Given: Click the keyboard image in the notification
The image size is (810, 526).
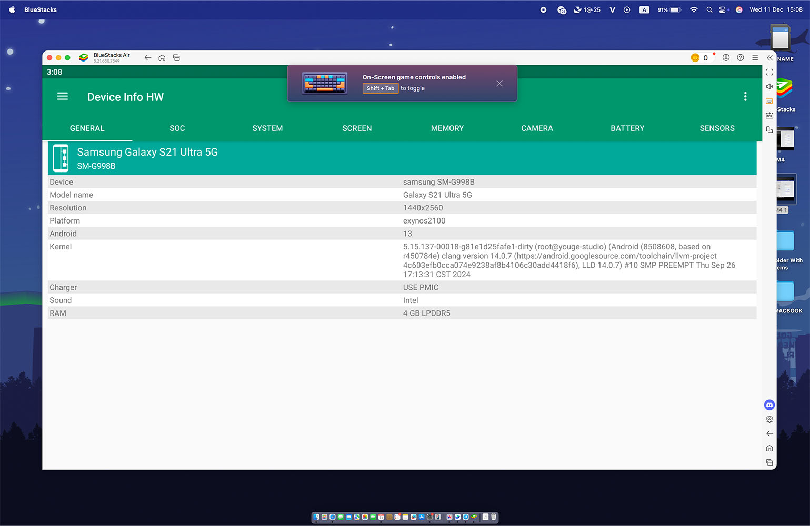Looking at the screenshot, I should (325, 83).
